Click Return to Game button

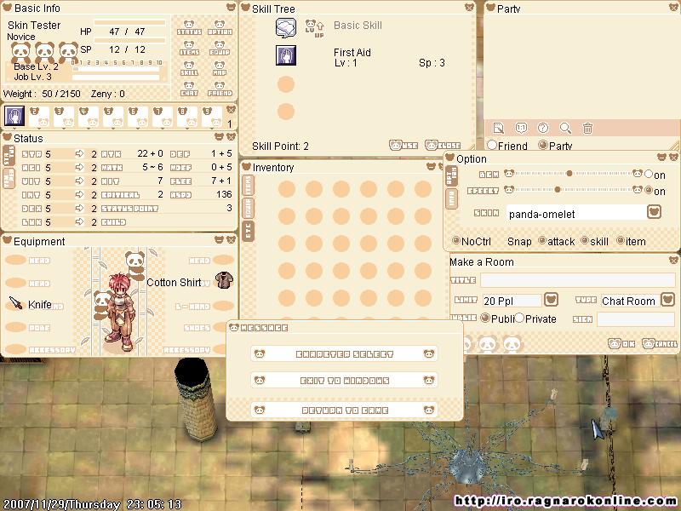[344, 410]
